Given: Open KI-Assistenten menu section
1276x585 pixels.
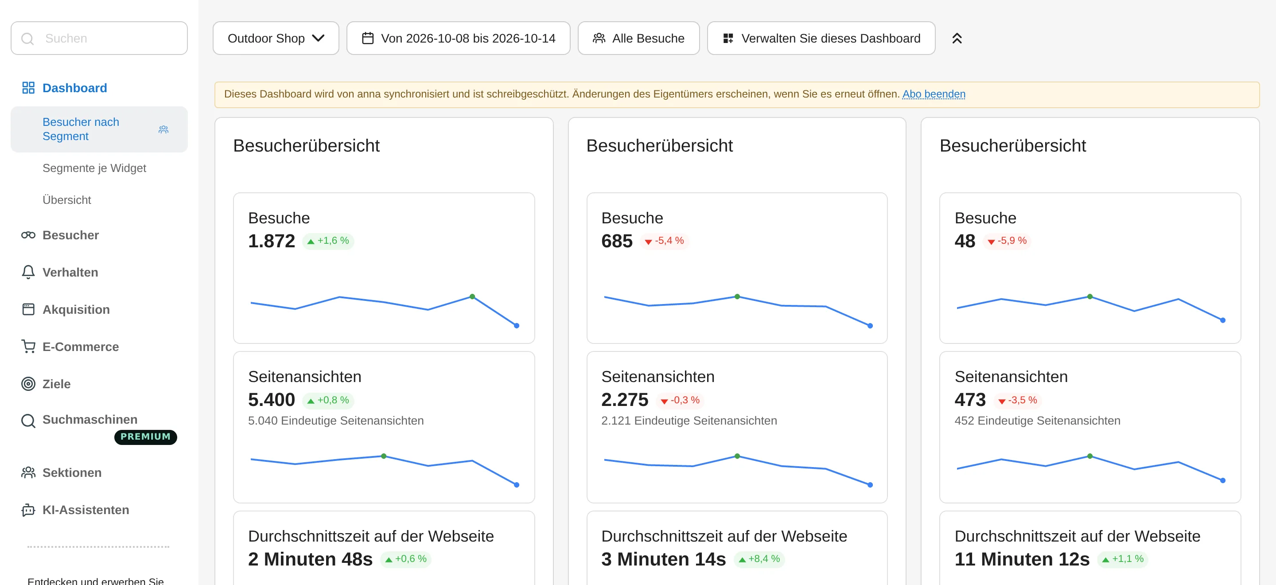Looking at the screenshot, I should tap(86, 509).
